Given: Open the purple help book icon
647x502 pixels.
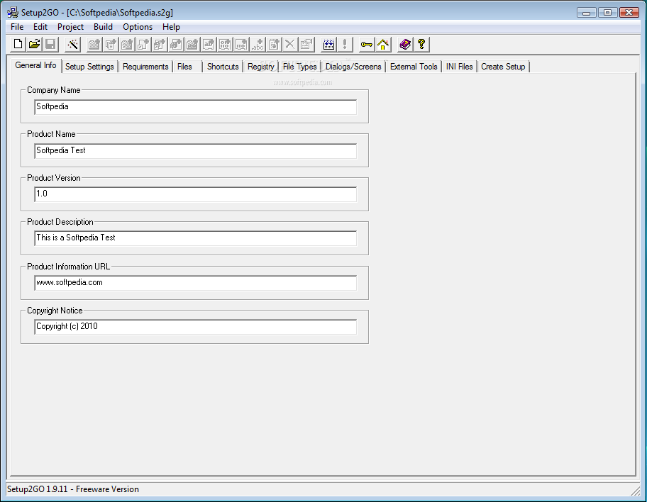Looking at the screenshot, I should click(405, 44).
